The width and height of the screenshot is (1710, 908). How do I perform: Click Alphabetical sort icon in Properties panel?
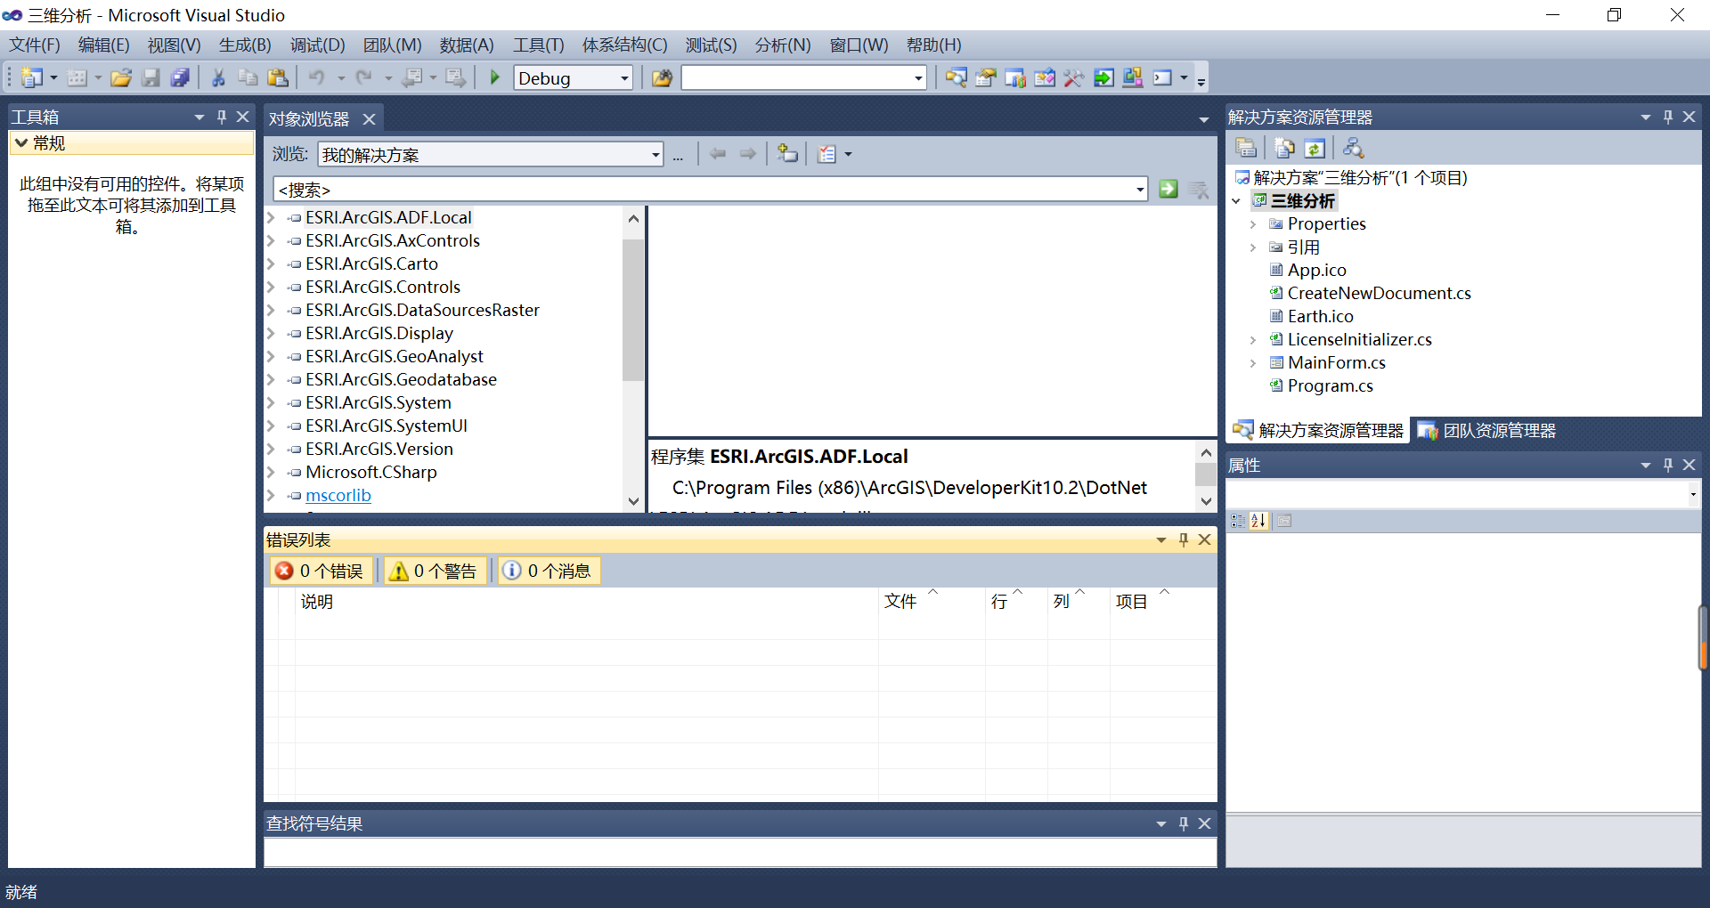click(1258, 521)
